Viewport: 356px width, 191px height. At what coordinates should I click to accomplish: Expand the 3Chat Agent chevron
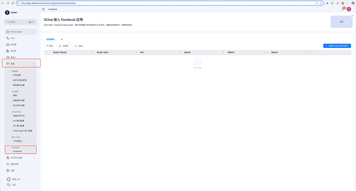coord(34,32)
